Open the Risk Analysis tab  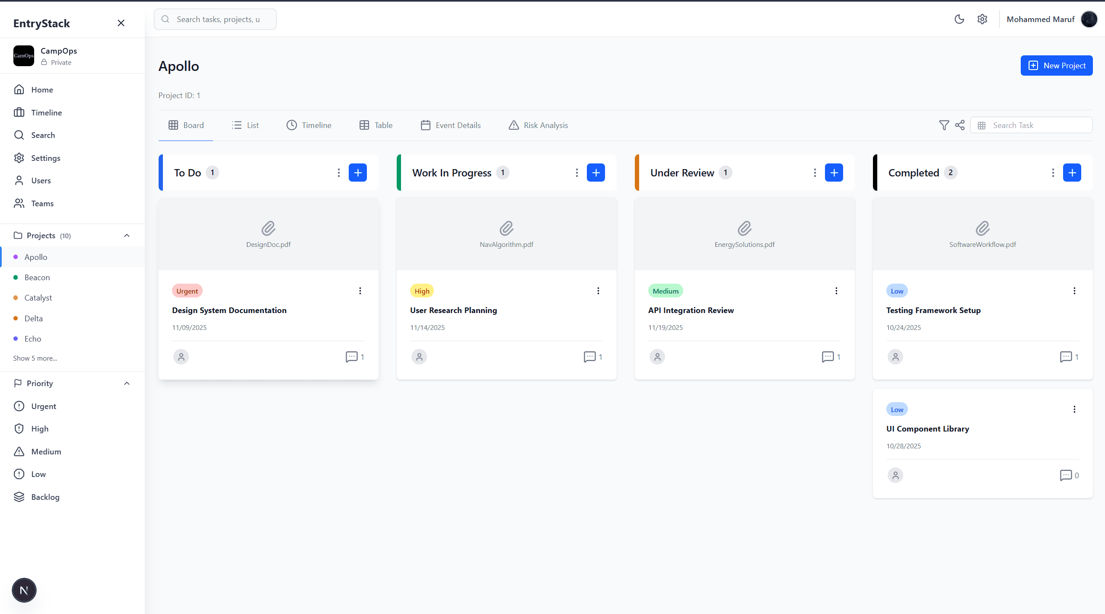(538, 125)
